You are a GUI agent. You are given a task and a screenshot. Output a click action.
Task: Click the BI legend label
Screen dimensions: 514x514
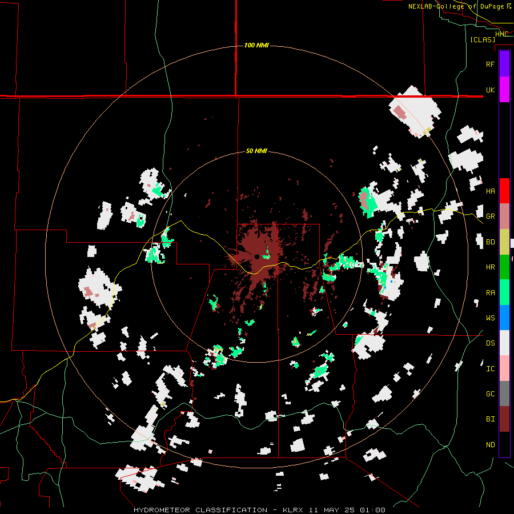(490, 419)
